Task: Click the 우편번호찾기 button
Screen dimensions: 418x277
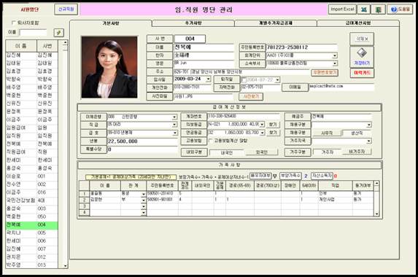Action: point(325,72)
